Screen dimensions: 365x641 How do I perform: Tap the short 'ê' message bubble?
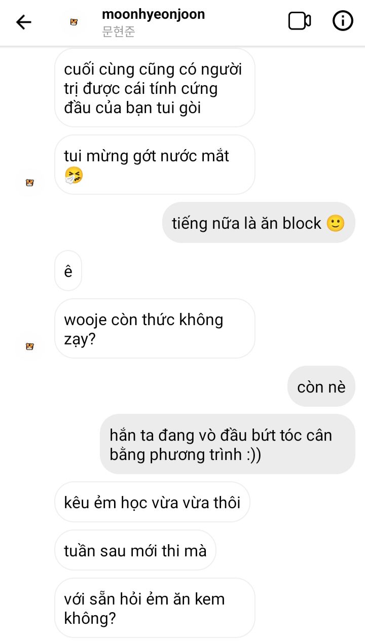pyautogui.click(x=68, y=271)
